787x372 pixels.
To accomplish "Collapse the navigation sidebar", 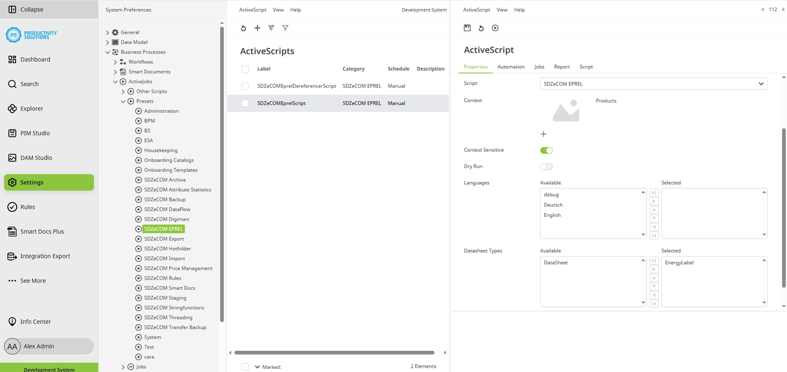I will [28, 9].
